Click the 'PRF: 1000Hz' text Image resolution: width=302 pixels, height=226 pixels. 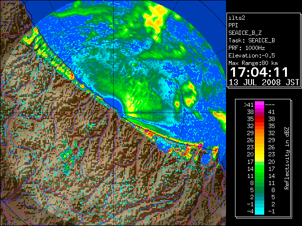click(247, 48)
